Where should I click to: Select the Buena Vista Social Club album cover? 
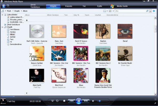click(103, 75)
